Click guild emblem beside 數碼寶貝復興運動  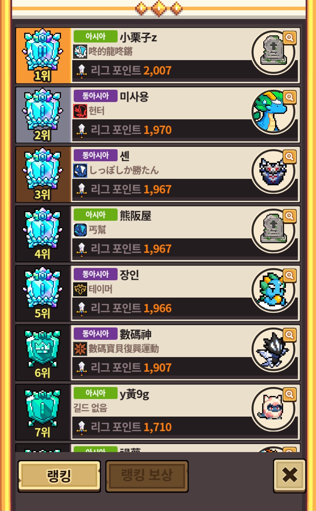click(80, 349)
